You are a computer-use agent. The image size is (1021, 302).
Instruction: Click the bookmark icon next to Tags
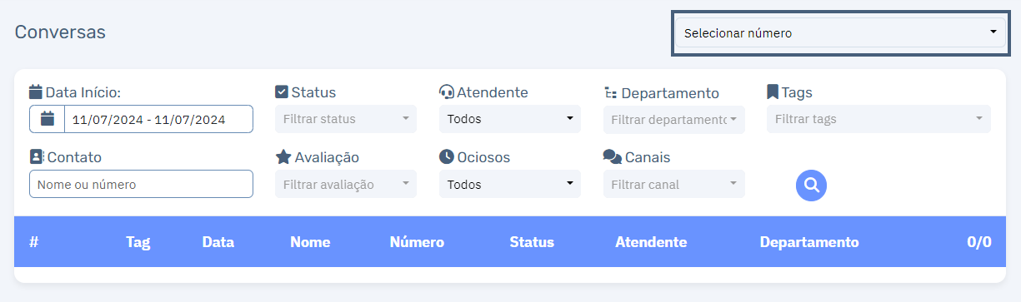pyautogui.click(x=773, y=92)
